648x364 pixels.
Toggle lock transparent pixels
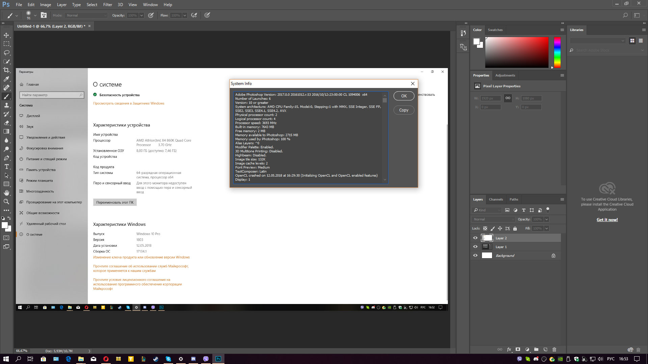coord(485,229)
